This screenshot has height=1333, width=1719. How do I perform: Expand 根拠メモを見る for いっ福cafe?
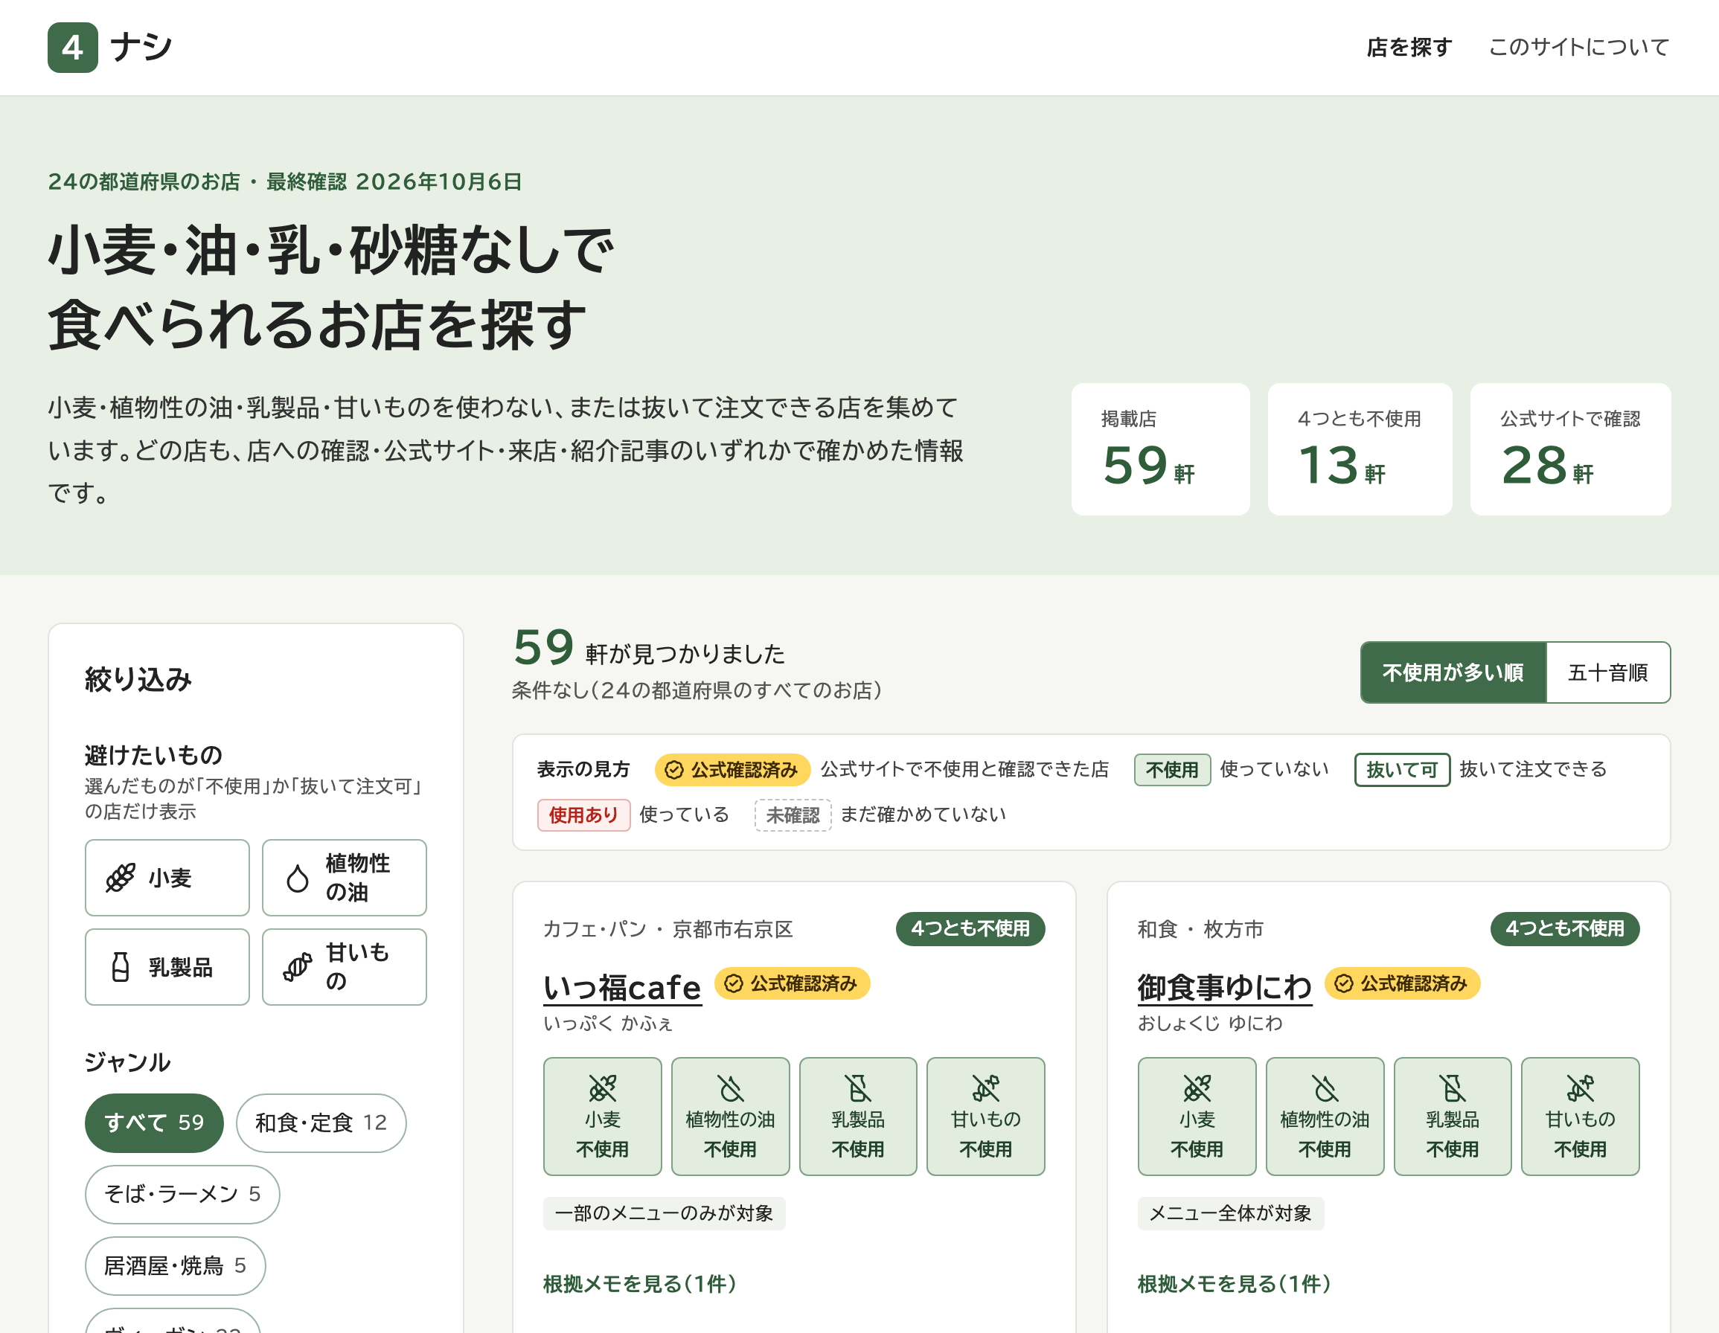[x=639, y=1284]
